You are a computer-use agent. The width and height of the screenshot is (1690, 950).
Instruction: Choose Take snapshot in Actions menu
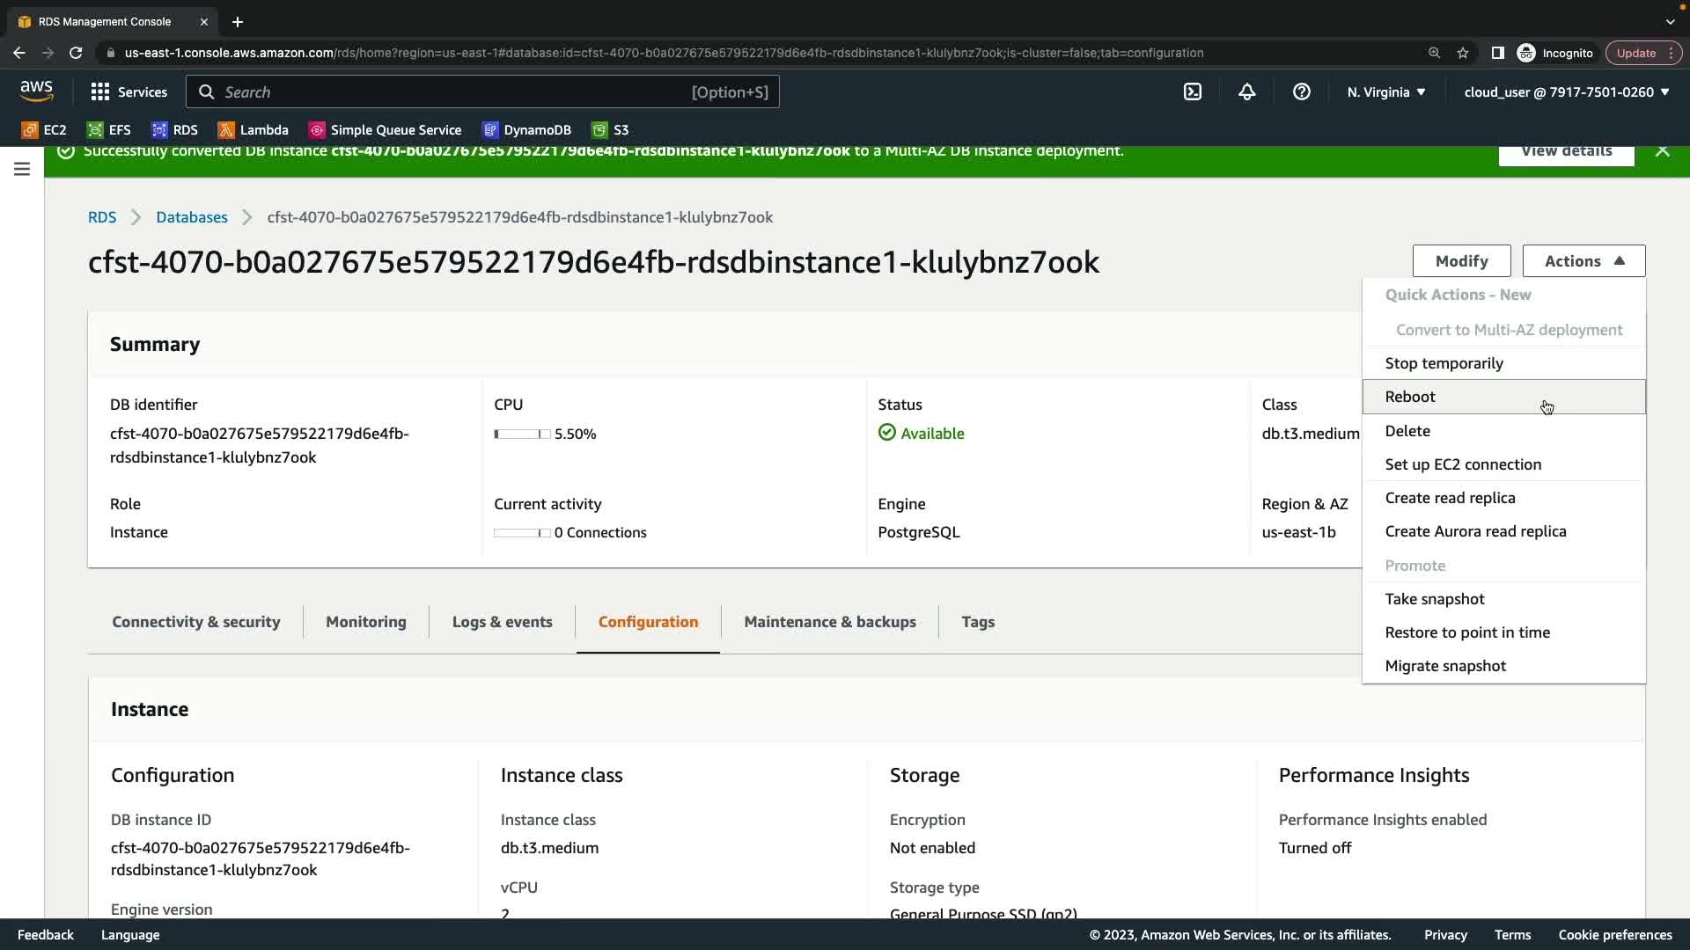point(1435,599)
